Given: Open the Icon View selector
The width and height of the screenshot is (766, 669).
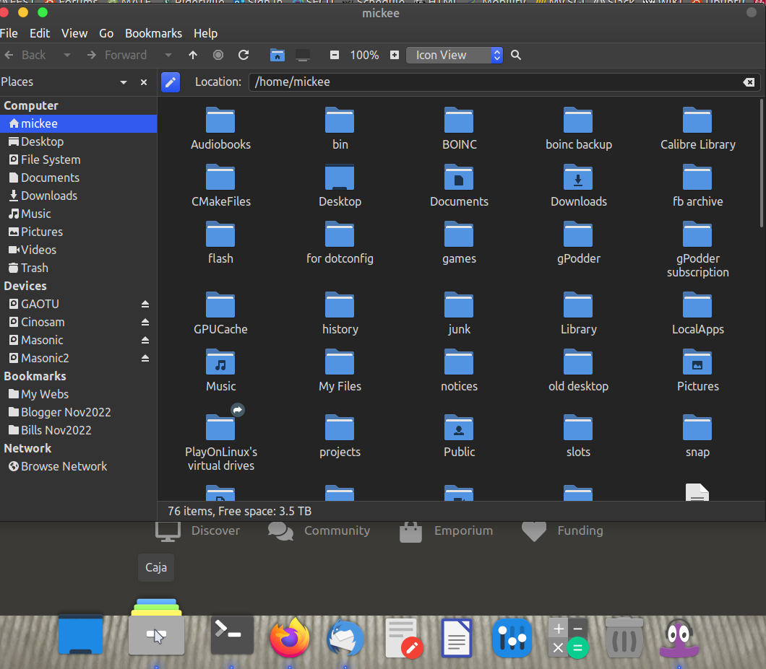Looking at the screenshot, I should 455,55.
